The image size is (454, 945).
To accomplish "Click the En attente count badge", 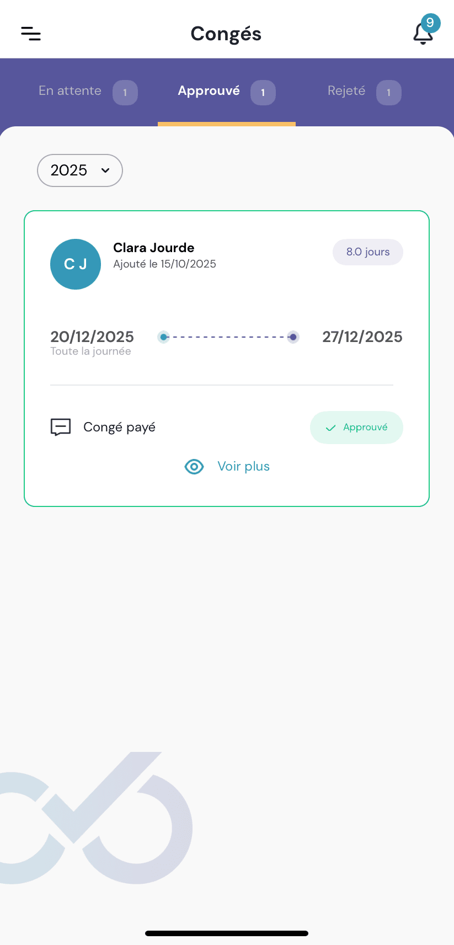I will click(125, 93).
